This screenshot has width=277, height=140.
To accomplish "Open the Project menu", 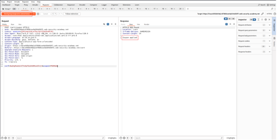I will tap(10, 2).
